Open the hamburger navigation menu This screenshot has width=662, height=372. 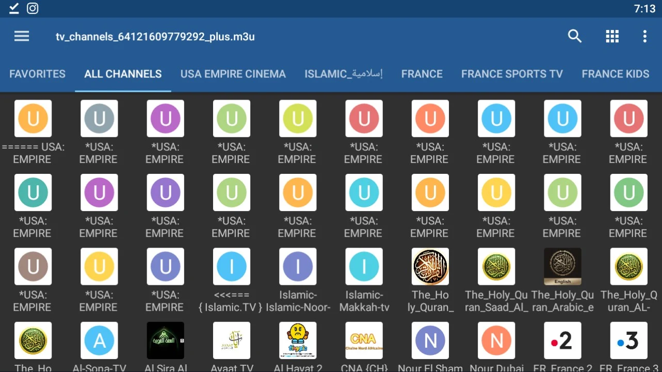pos(22,36)
